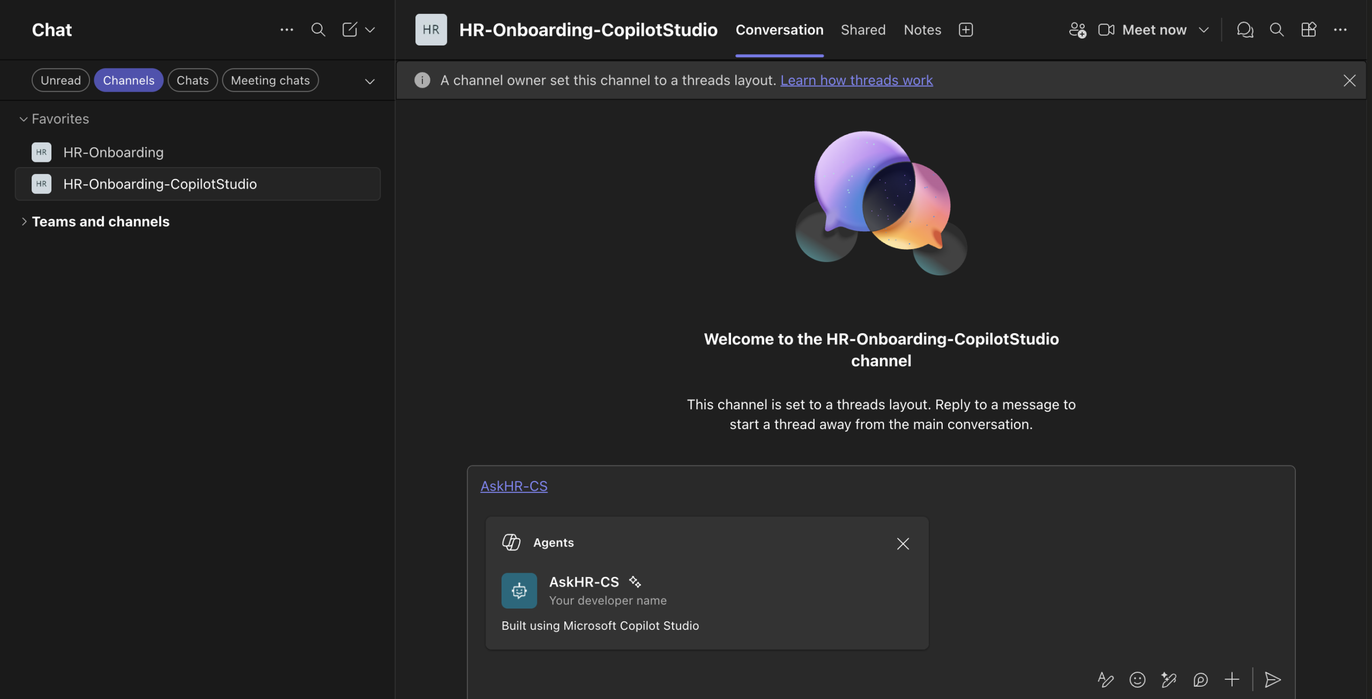Open apps panel via grid icon

click(x=1308, y=29)
